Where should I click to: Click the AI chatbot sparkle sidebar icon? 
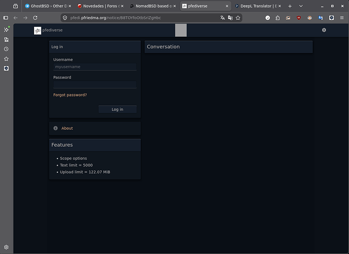point(6,29)
